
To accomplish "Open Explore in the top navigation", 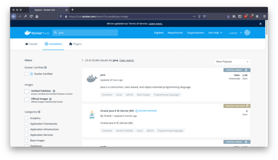I will click(x=159, y=33).
